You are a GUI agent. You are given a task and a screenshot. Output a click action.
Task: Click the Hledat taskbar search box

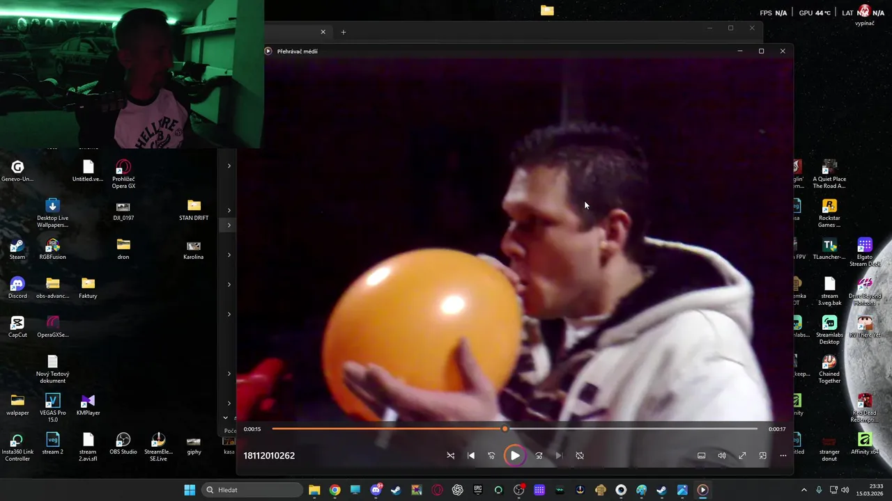(251, 490)
